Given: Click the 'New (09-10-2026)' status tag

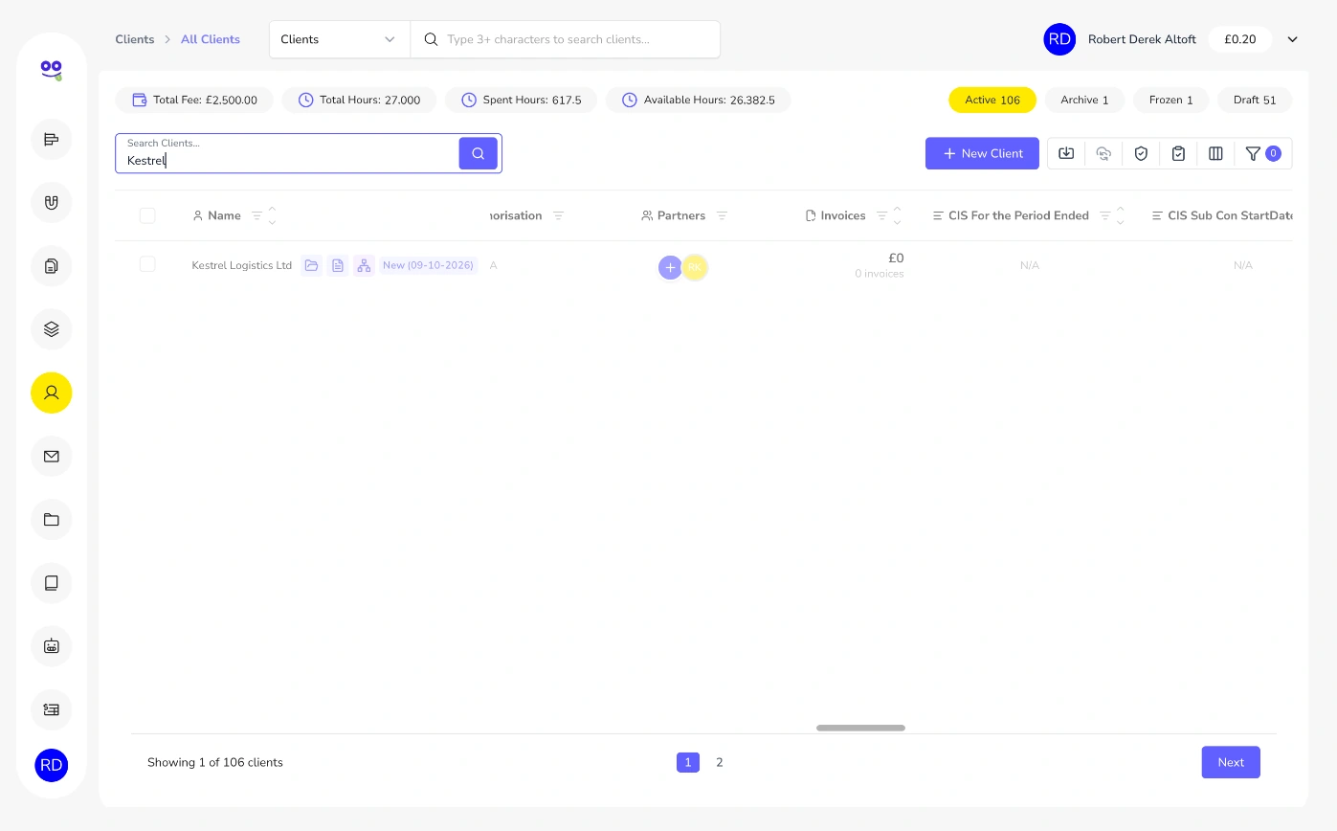Looking at the screenshot, I should [x=428, y=265].
